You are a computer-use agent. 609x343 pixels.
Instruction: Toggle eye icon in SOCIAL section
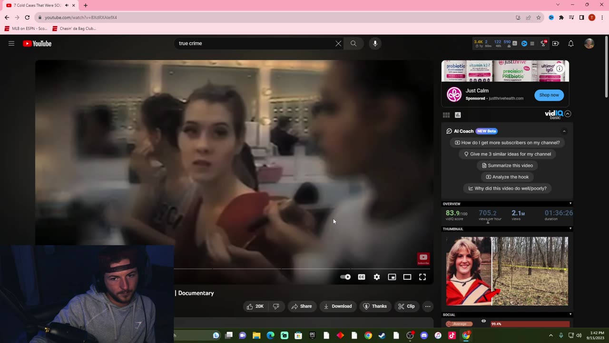point(483,321)
